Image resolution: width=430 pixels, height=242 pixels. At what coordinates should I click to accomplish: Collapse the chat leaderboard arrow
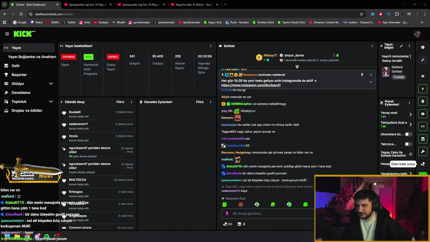297,67
